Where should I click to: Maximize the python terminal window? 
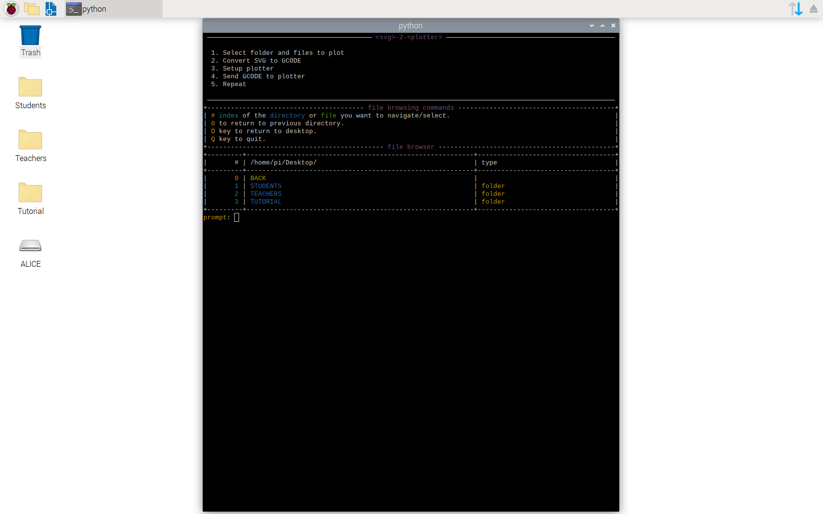[603, 25]
